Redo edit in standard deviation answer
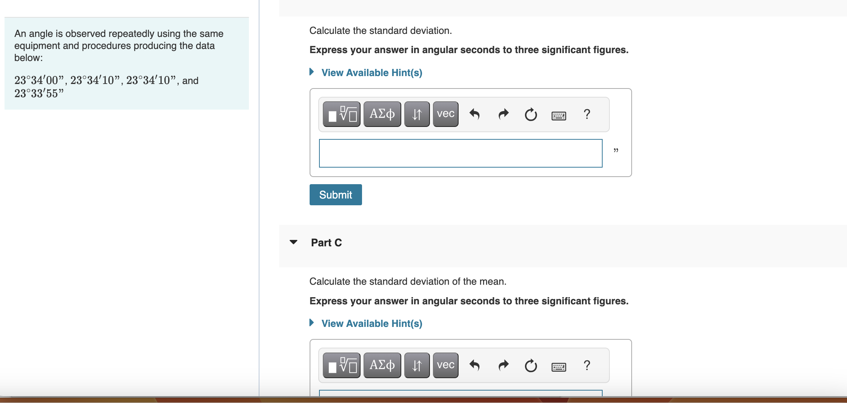This screenshot has width=847, height=403. pyautogui.click(x=503, y=114)
